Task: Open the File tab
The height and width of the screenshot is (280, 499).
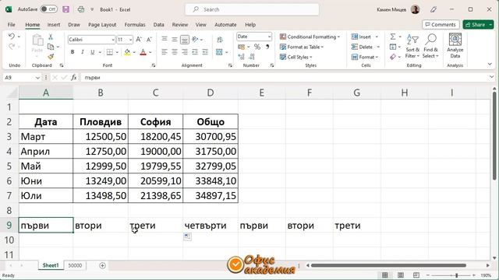Action: tap(11, 24)
